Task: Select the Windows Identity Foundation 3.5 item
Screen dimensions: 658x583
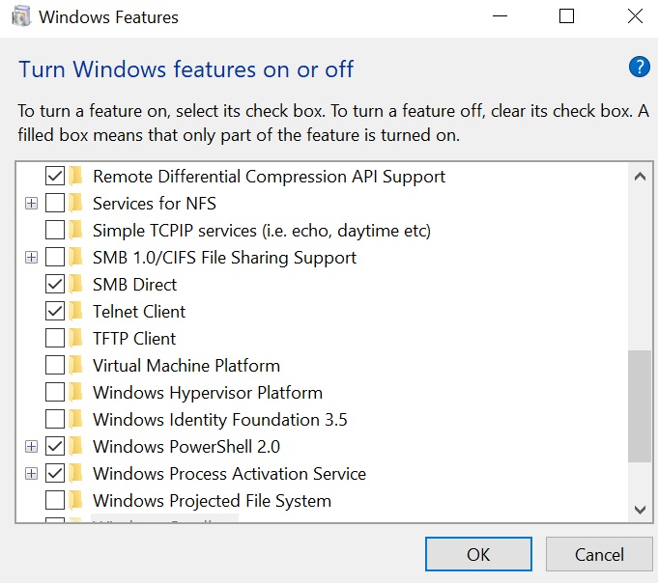Action: 219,420
